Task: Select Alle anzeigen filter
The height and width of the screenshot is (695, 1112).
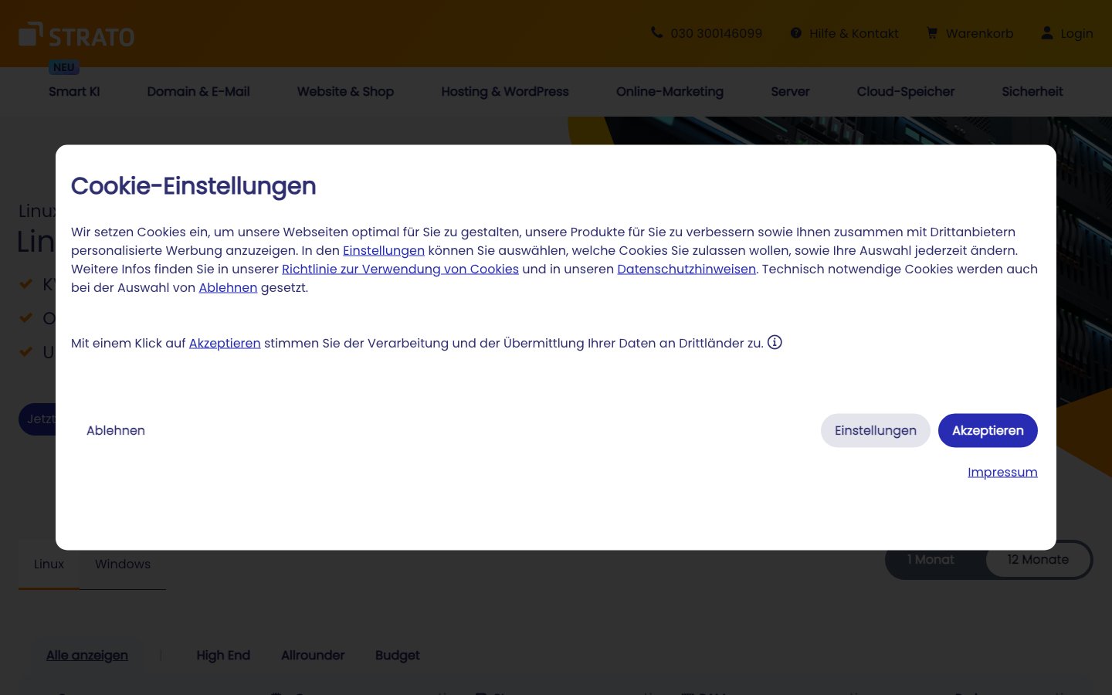Action: [87, 655]
